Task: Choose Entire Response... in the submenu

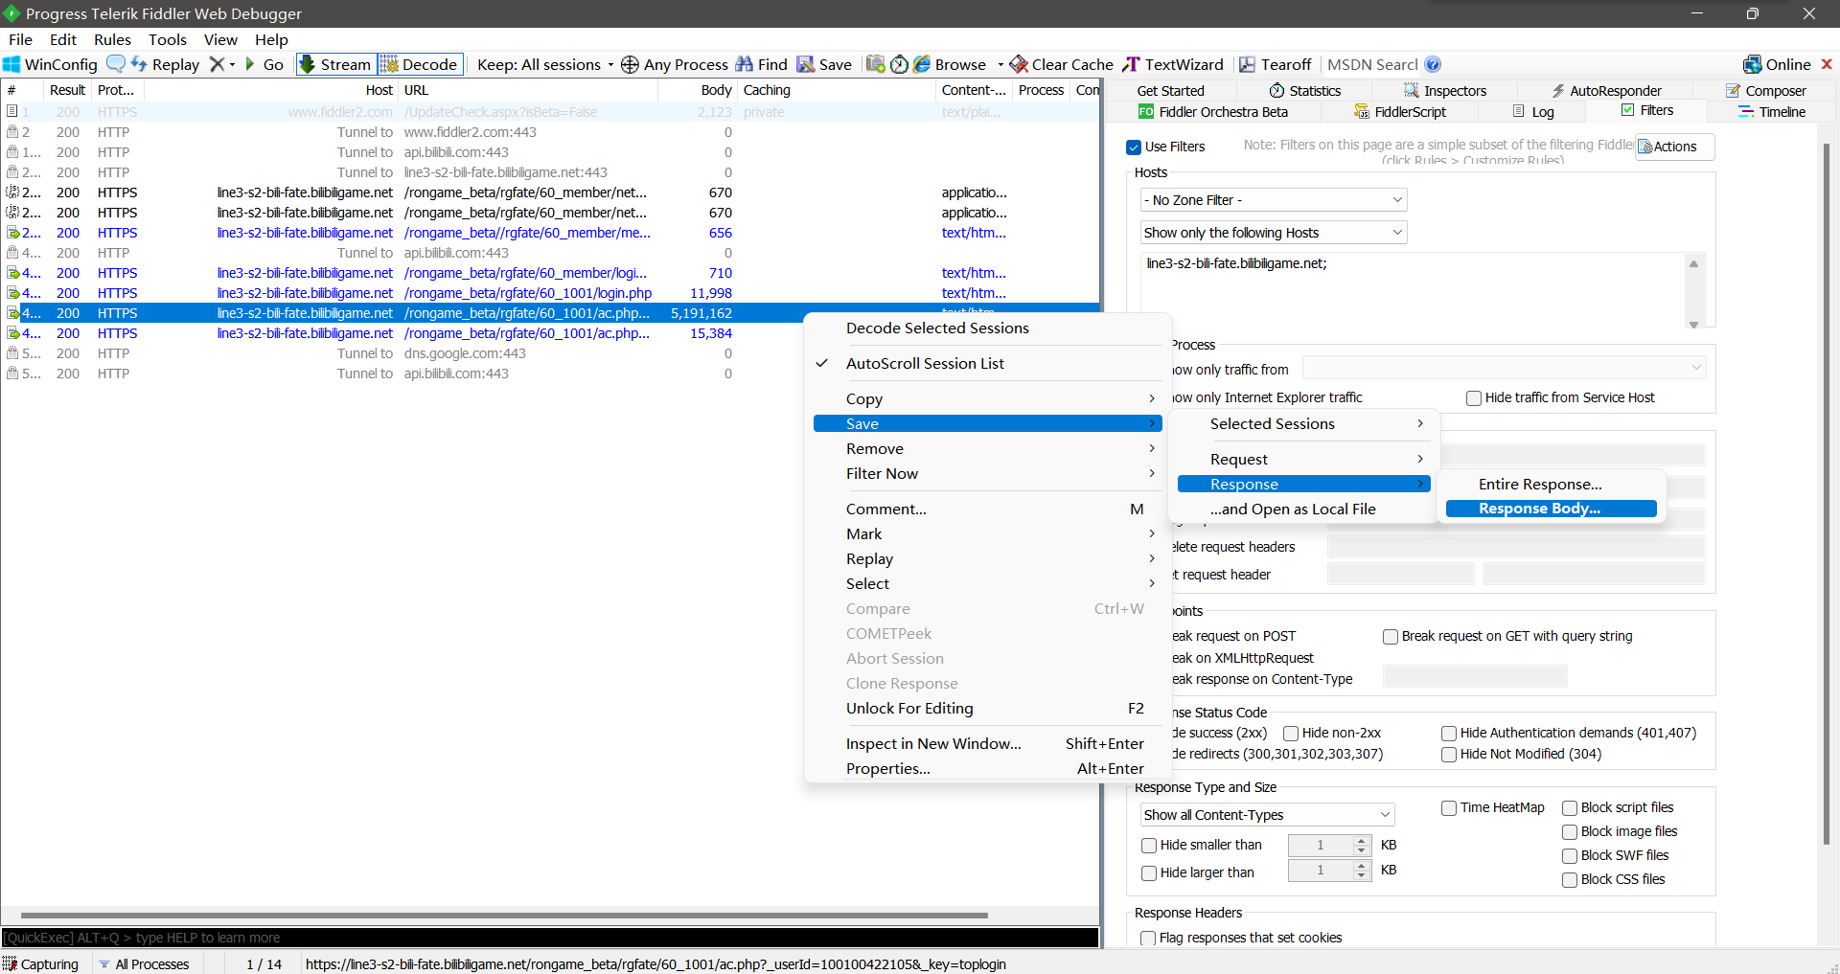Action: (x=1551, y=485)
